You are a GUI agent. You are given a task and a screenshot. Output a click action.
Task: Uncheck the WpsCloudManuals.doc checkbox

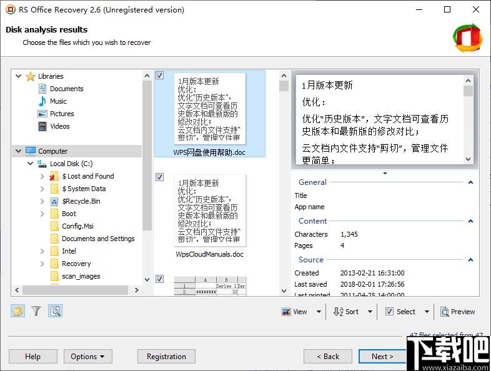coord(160,177)
